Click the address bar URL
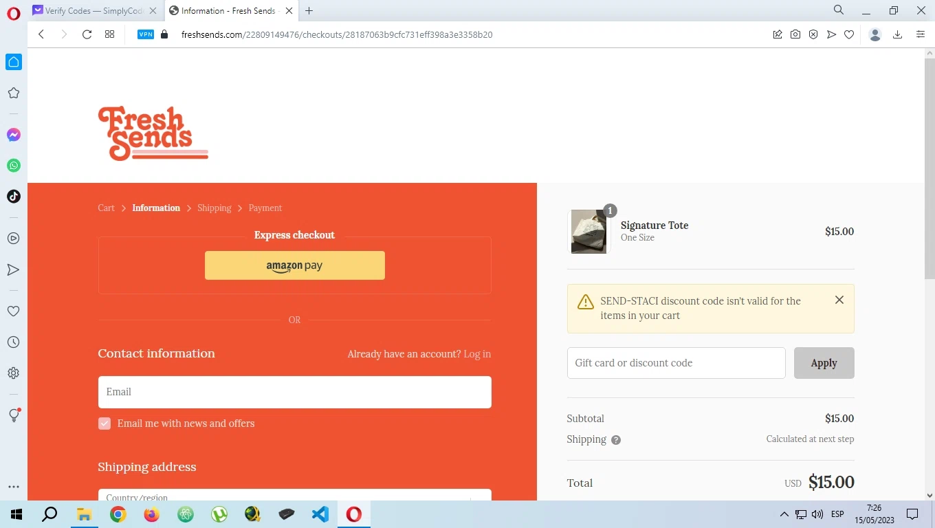Screen dimensions: 935x528 337,34
